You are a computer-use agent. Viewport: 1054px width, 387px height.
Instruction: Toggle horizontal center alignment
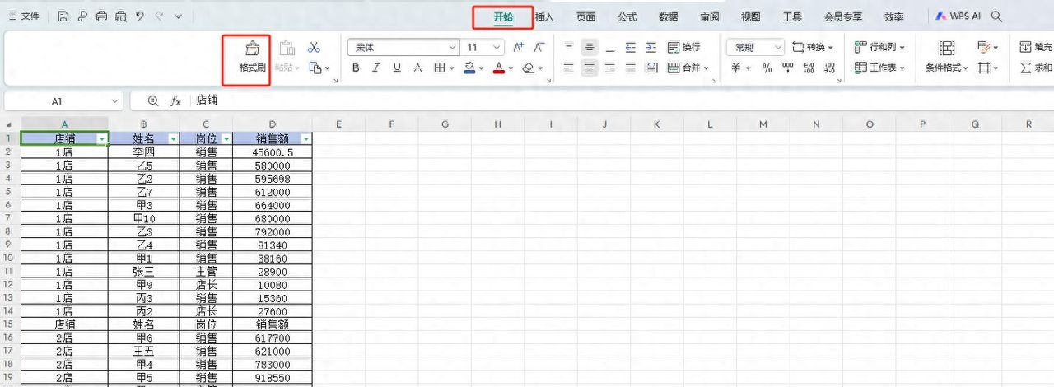tap(590, 68)
